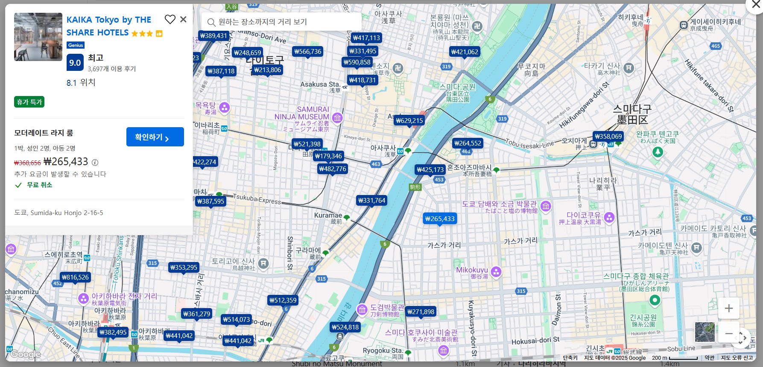
Task: Open the 단축키 keyboard shortcuts link
Action: click(x=570, y=358)
